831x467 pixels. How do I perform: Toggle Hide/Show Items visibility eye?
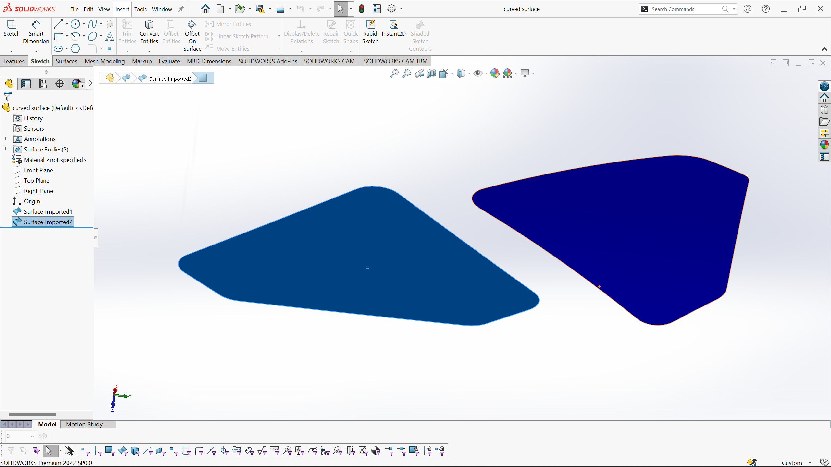[478, 73]
